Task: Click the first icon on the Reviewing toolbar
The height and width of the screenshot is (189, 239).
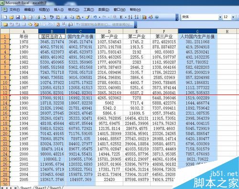Action: (5, 24)
